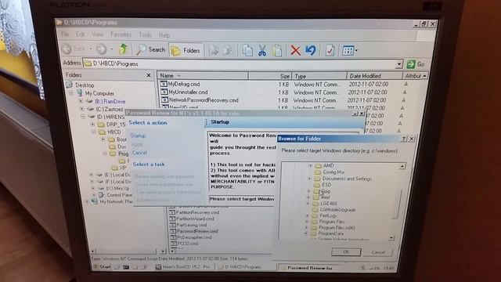Toggle the Folders pane button
The height and width of the screenshot is (282, 501).
point(186,50)
